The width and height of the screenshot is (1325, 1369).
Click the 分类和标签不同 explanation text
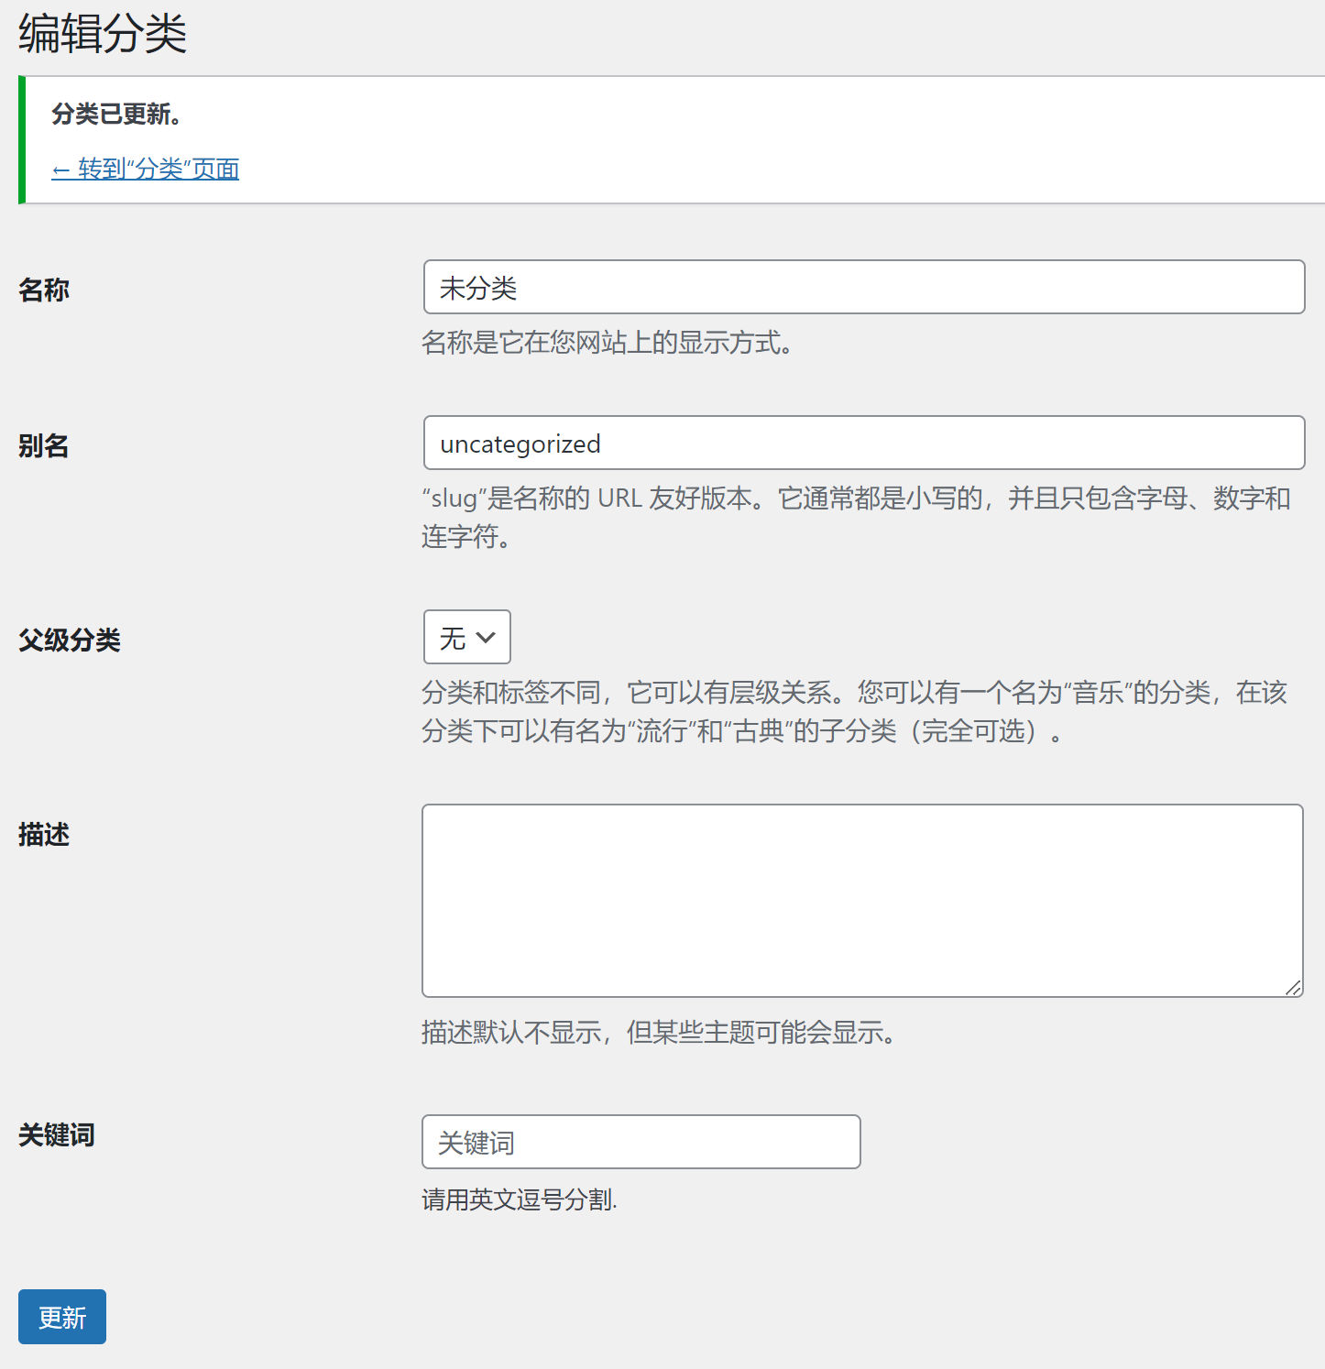tap(855, 711)
